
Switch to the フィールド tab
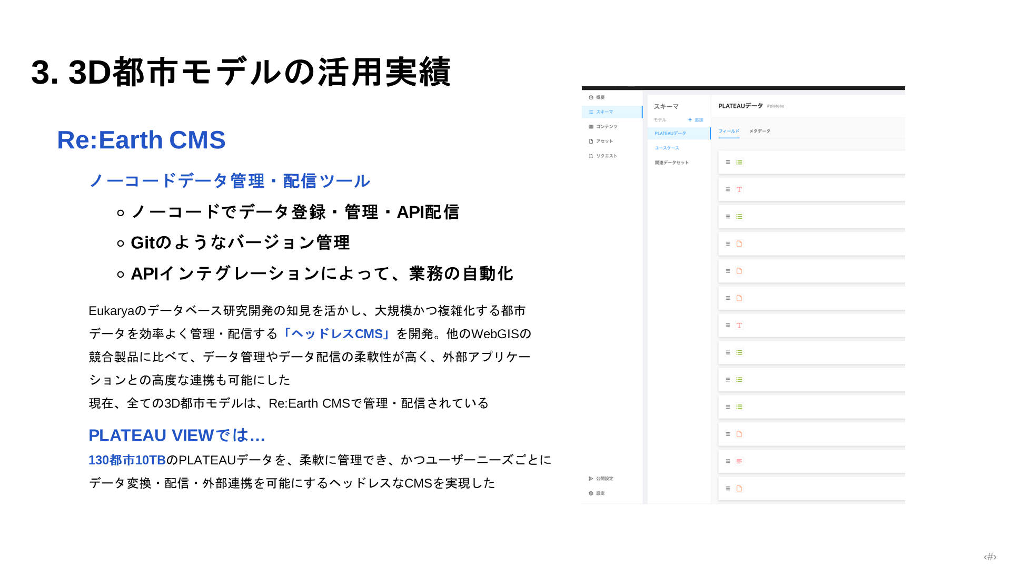tap(729, 131)
